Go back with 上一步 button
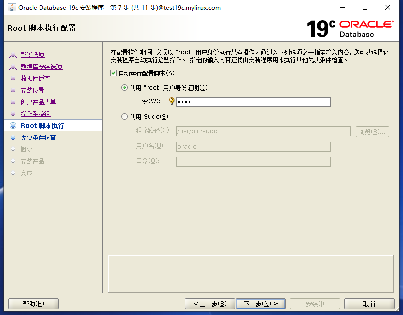The image size is (403, 315). pyautogui.click(x=210, y=304)
